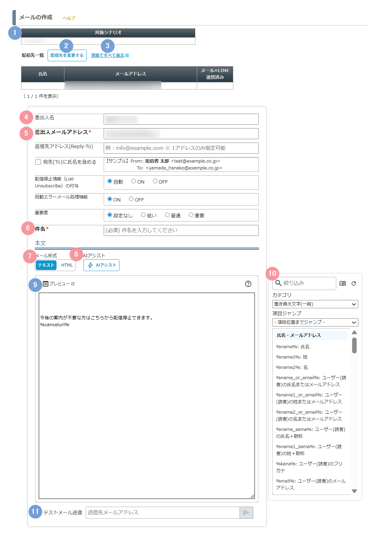Click scroll-up arrow in placeholder list
This screenshot has width=368, height=538.
[354, 332]
